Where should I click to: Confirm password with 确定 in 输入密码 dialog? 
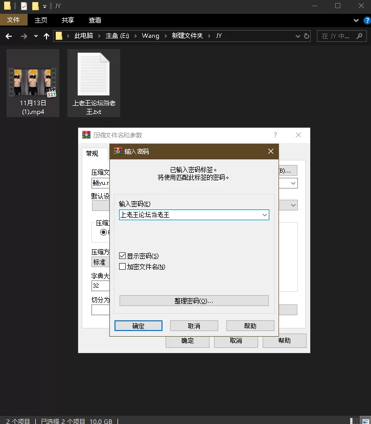[x=138, y=326]
